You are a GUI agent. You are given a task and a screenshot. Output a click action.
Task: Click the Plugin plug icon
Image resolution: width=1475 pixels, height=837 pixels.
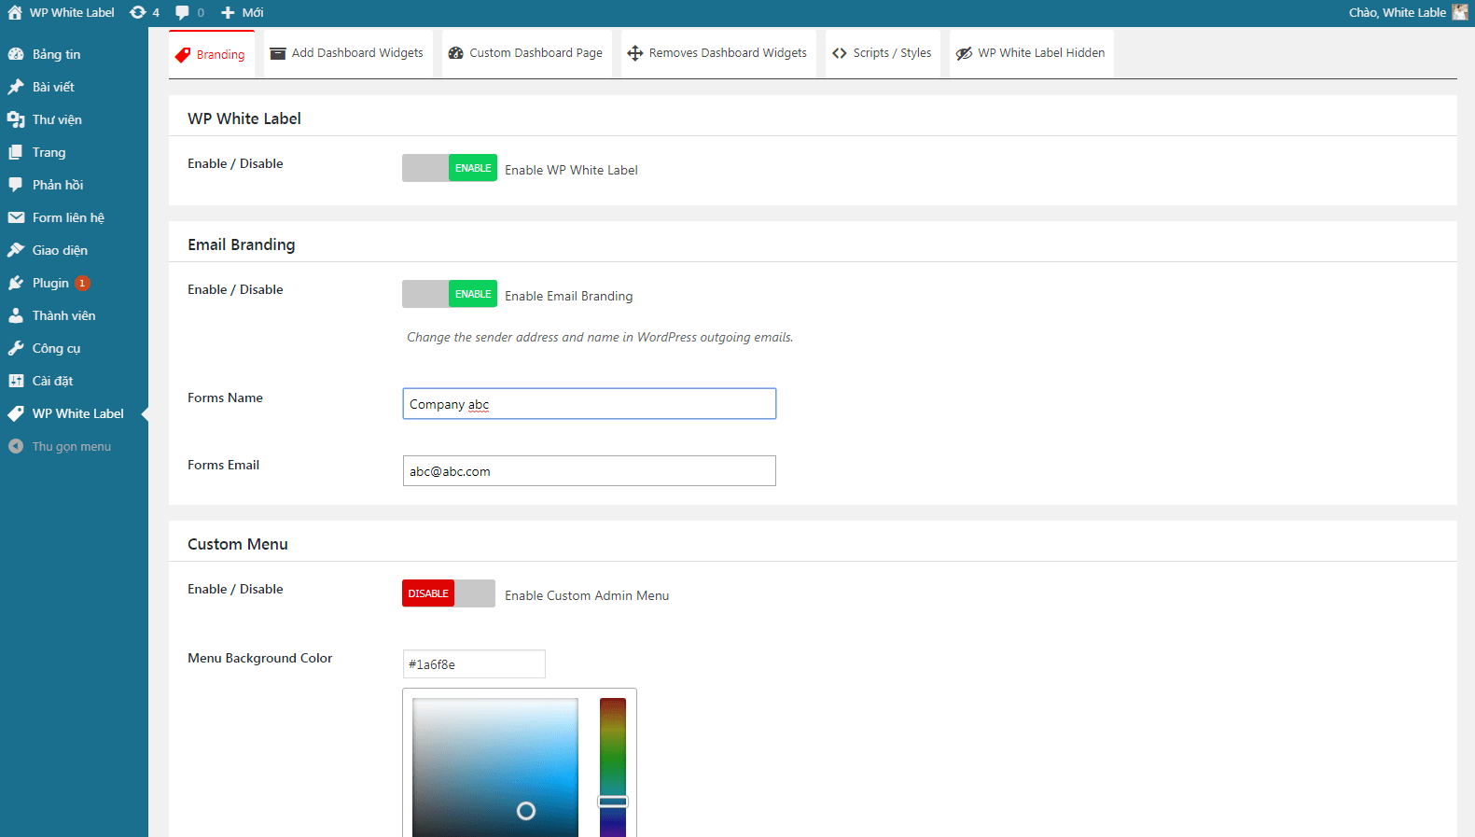16,283
